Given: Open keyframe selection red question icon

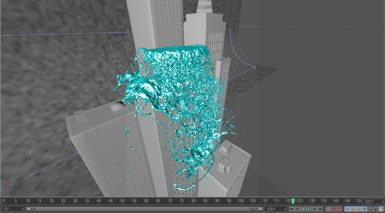Looking at the screenshot, I should point(340,209).
